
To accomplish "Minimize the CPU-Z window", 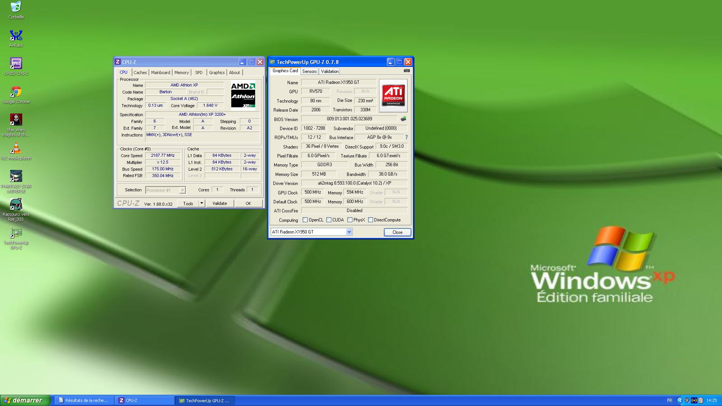I will pos(242,62).
